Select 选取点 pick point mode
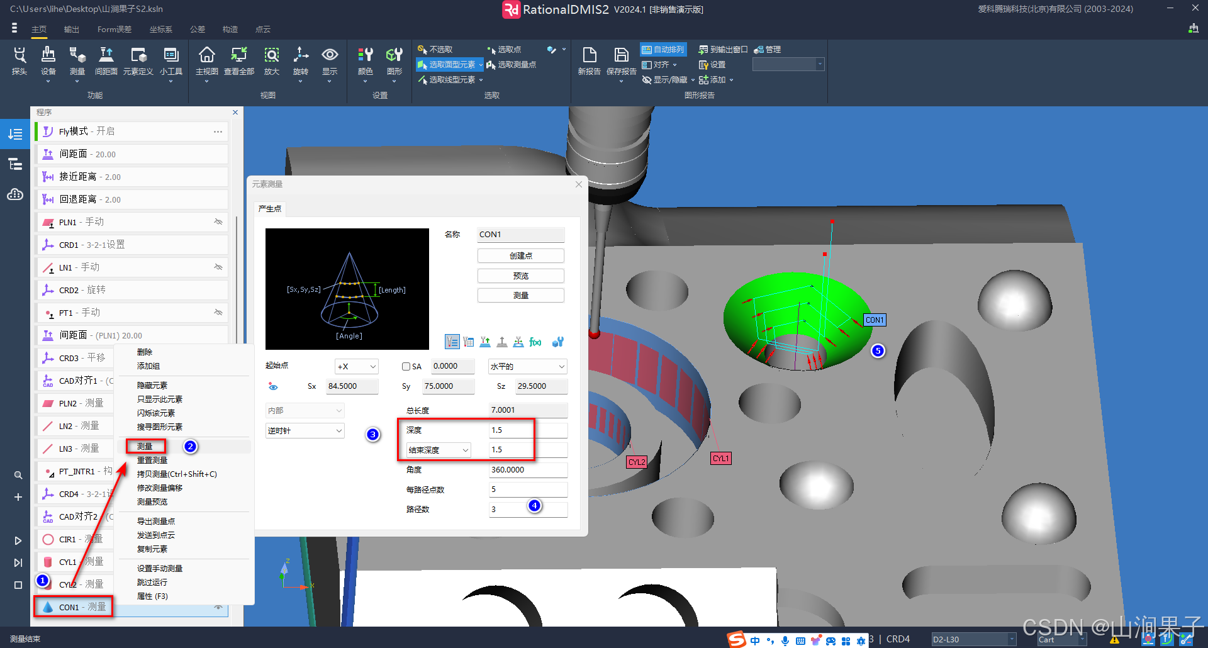Viewport: 1208px width, 648px height. [x=504, y=49]
